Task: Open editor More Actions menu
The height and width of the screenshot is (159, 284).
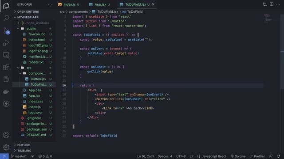Action: pos(278,4)
